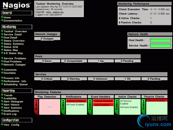
Task: Open Alert History
Action: pos(11,105)
